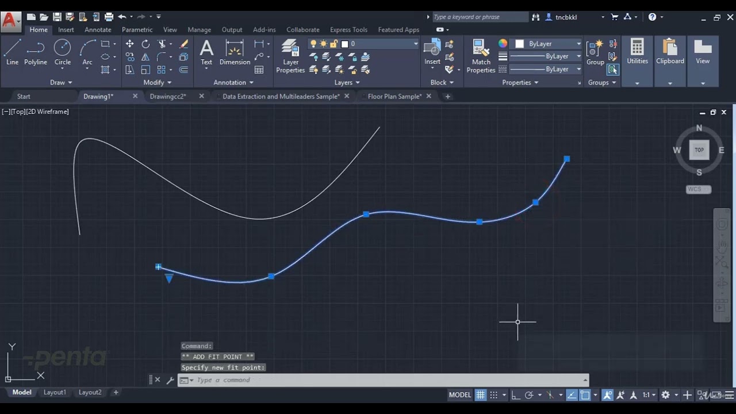This screenshot has width=736, height=414.
Task: Open the Home ribbon tab
Action: (x=39, y=30)
